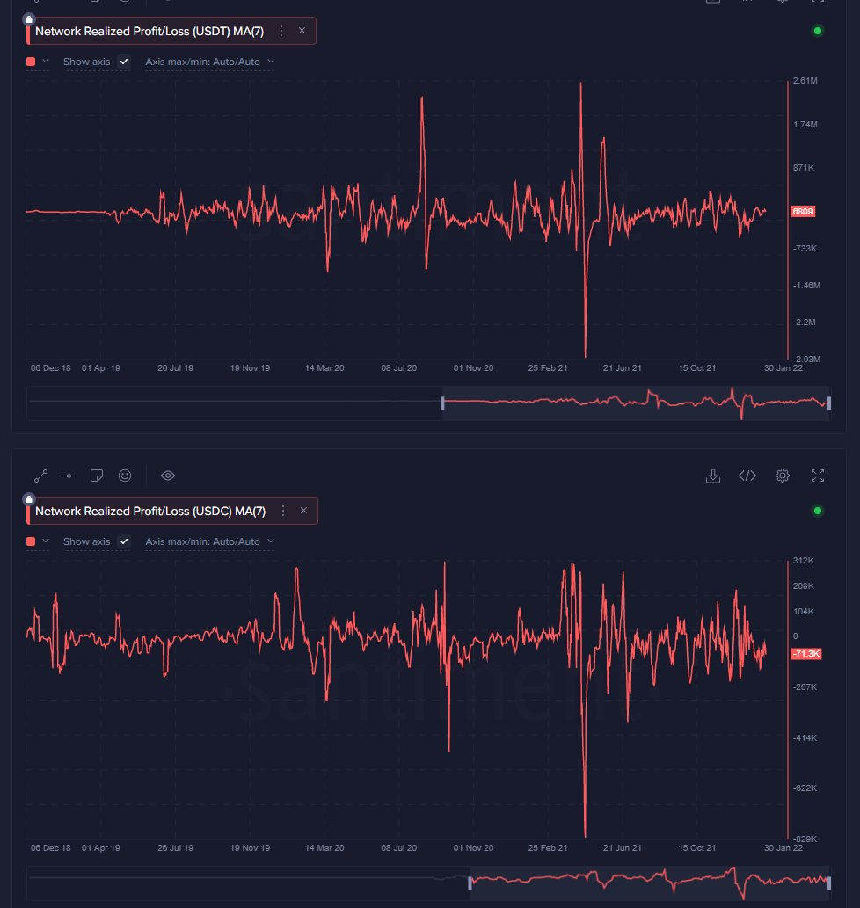860x908 pixels.
Task: Click the 6809 current value tag on USDT axis
Action: pos(803,211)
